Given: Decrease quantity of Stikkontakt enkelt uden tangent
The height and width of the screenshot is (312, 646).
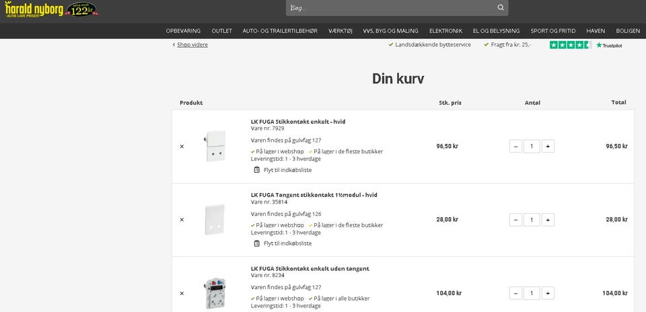Looking at the screenshot, I should (x=515, y=293).
